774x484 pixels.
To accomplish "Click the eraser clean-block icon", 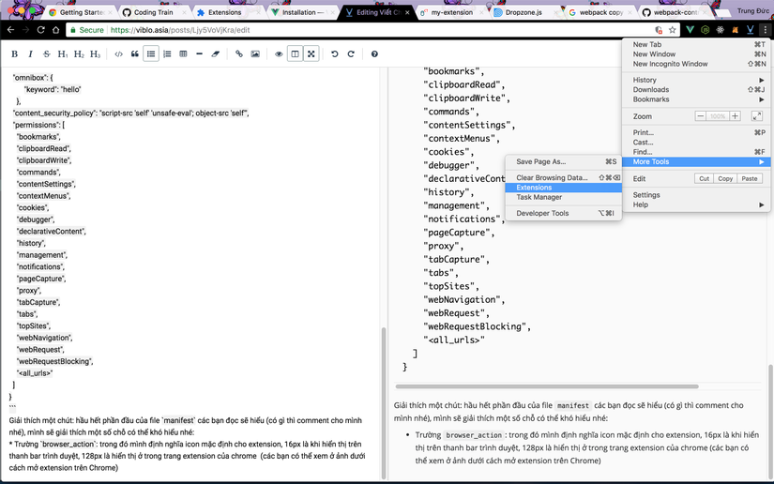I will (x=216, y=54).
